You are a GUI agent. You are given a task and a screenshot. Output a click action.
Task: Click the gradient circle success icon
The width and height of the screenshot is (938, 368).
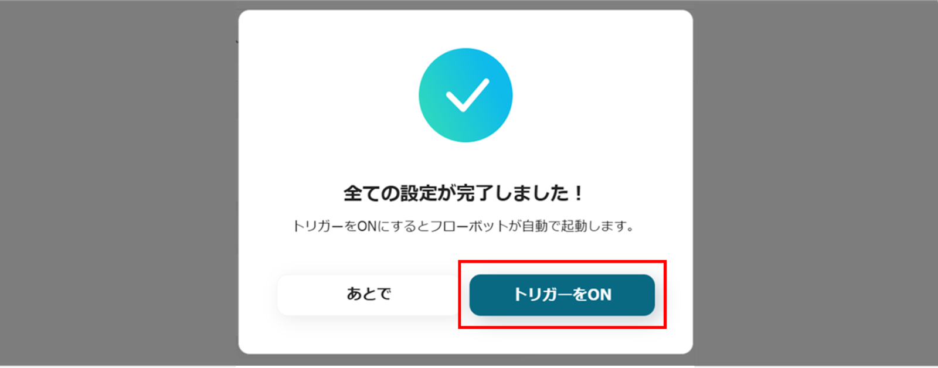(x=465, y=95)
